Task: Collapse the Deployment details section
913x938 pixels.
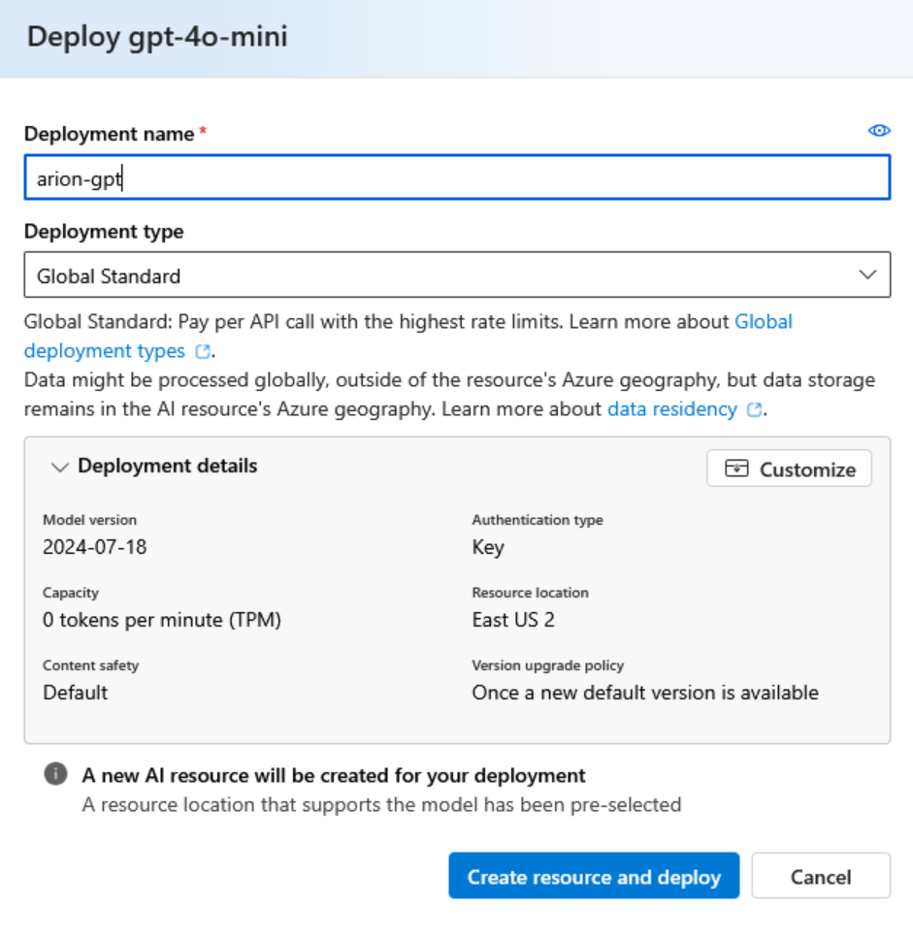Action: point(59,468)
